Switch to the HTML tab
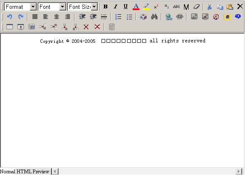The height and width of the screenshot is (175, 245). [24, 172]
